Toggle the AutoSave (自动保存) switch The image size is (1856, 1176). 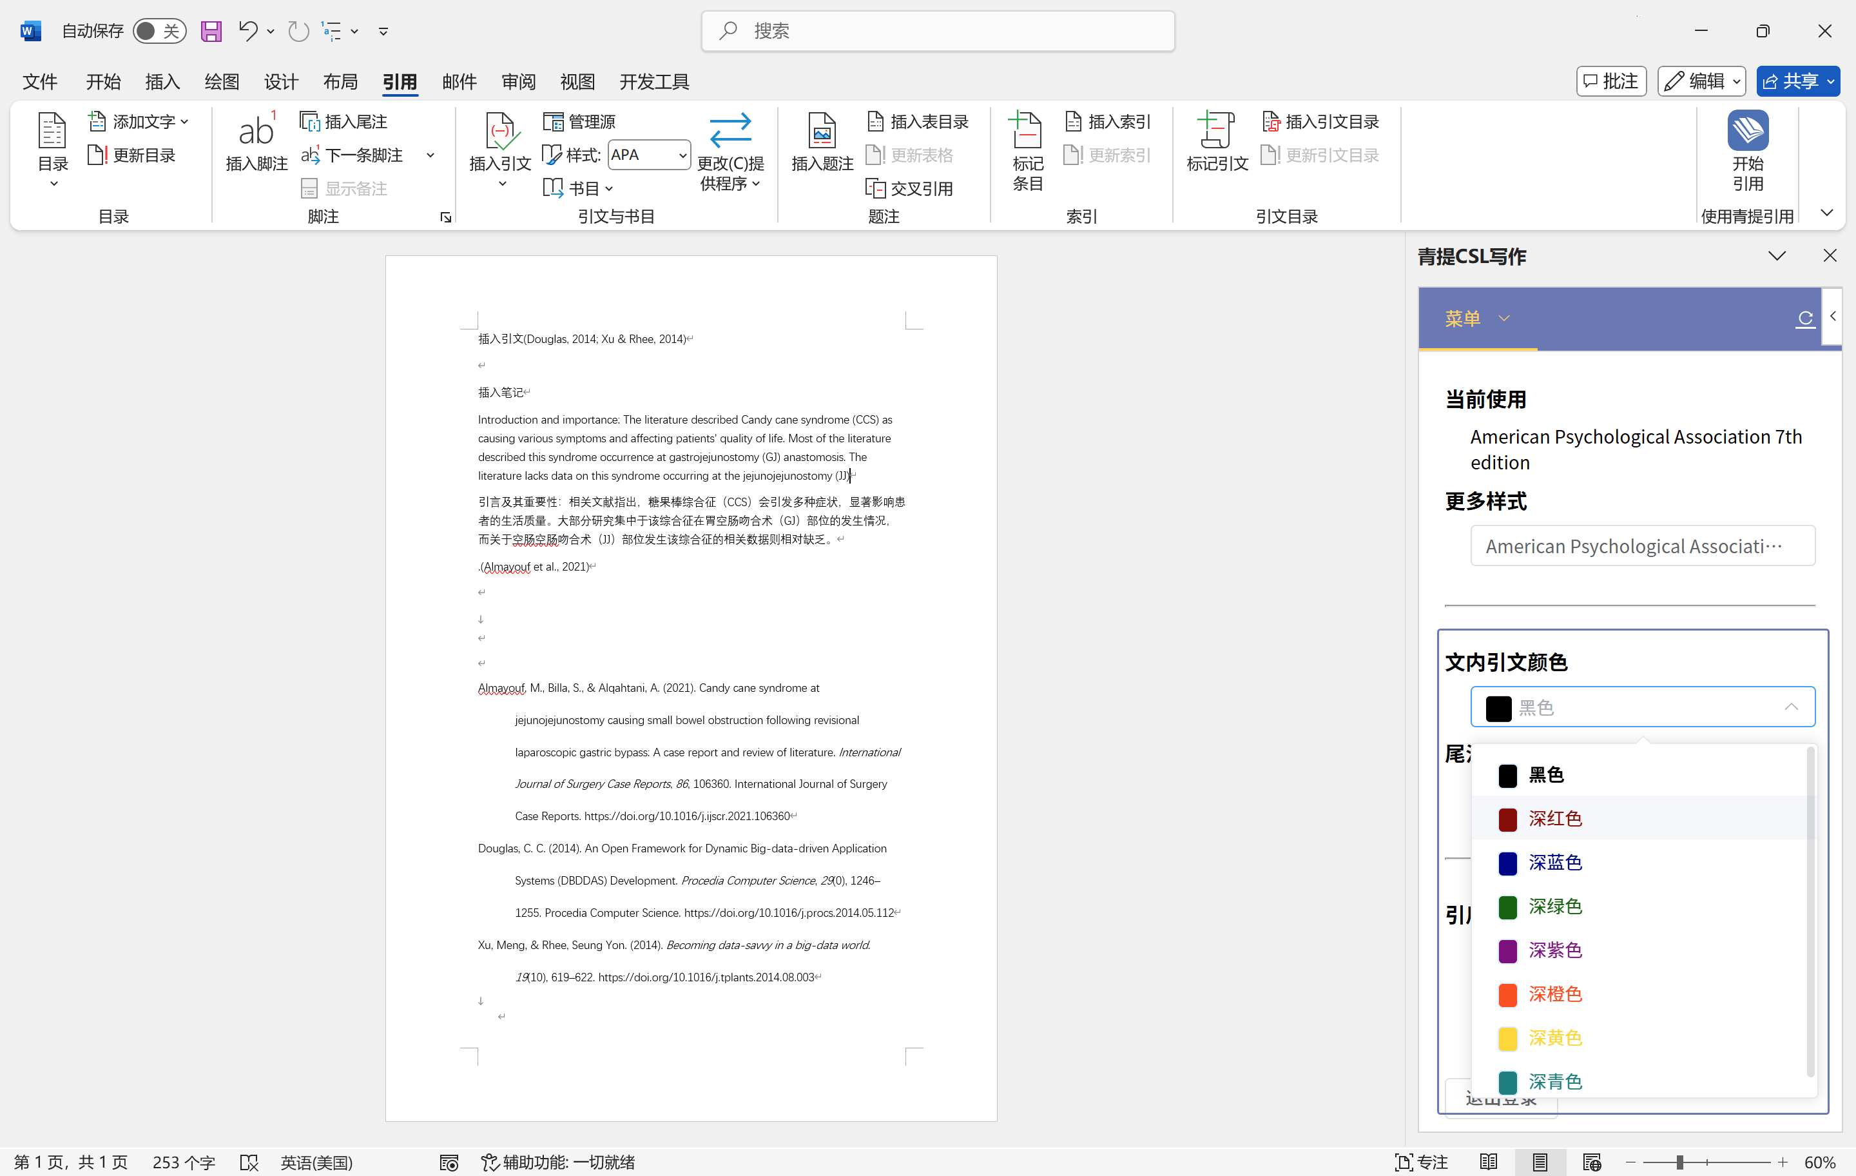coord(159,31)
